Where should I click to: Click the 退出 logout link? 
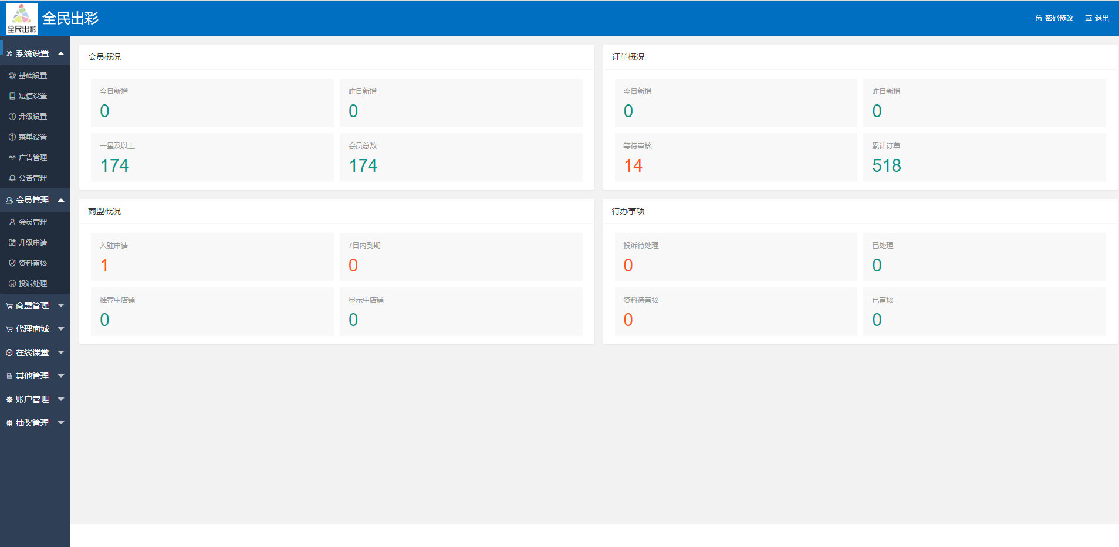click(x=1097, y=18)
